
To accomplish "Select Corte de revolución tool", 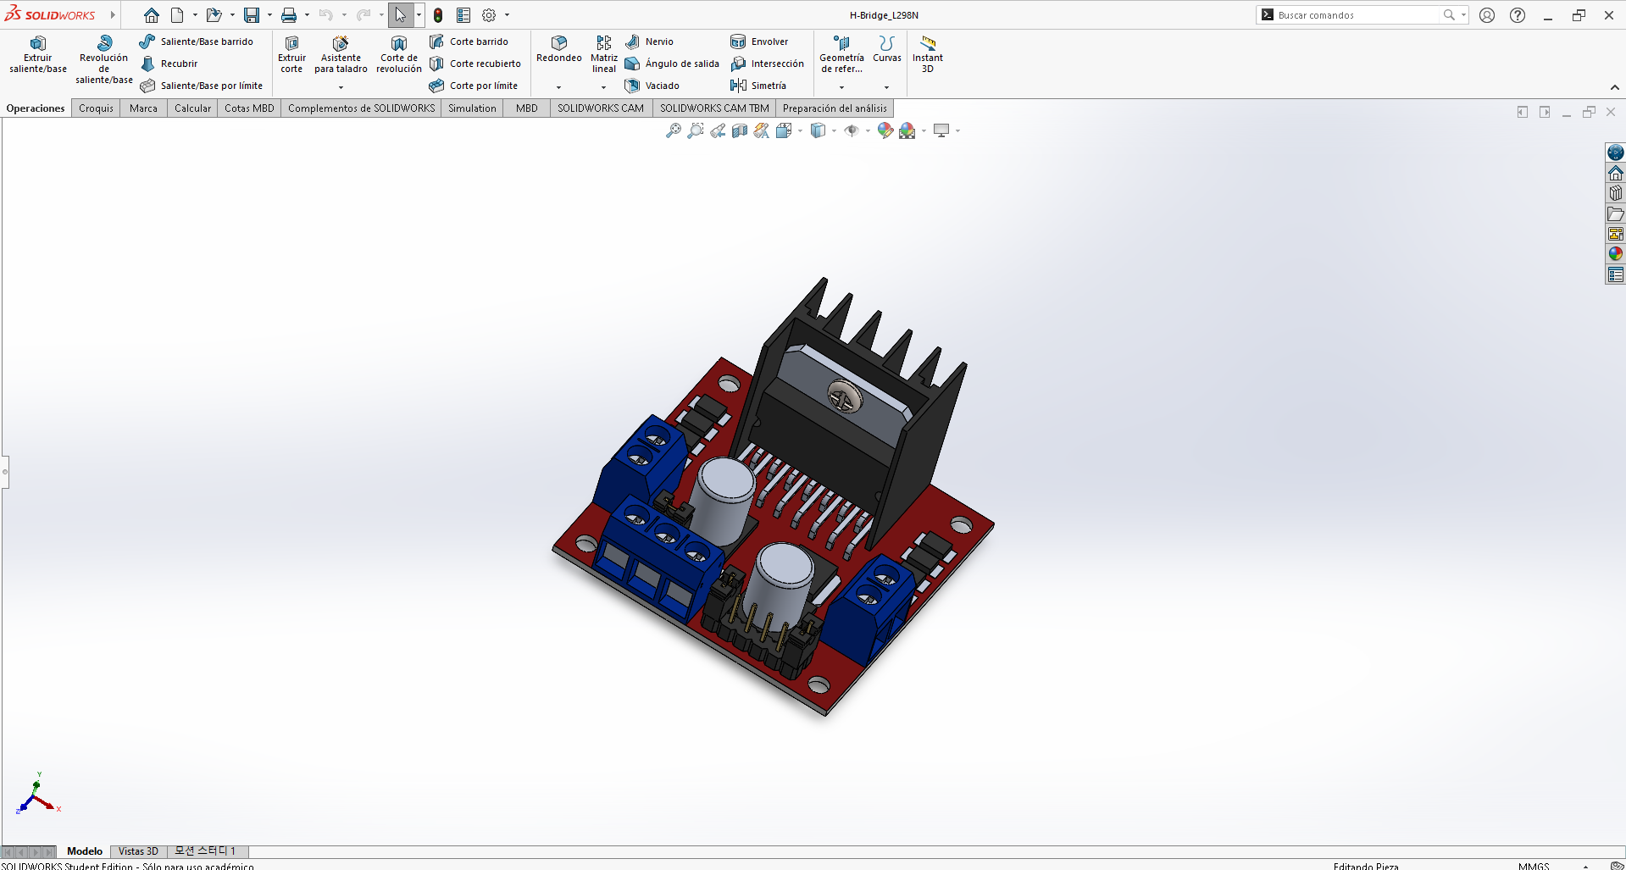I will pyautogui.click(x=398, y=55).
